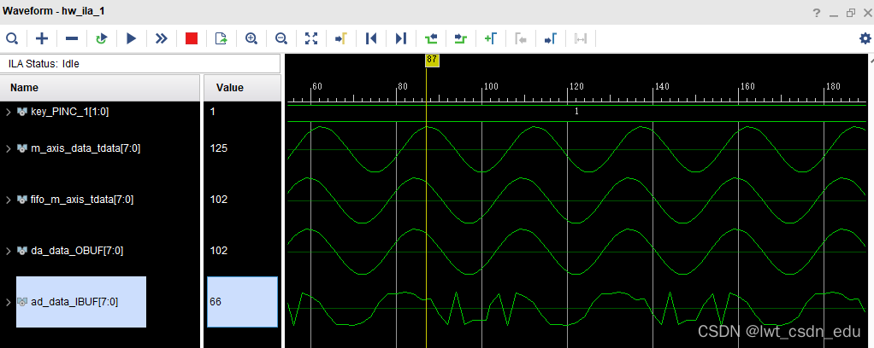Expand the da_data_OBUF[7:0] bus
Image resolution: width=874 pixels, height=348 pixels.
point(8,251)
